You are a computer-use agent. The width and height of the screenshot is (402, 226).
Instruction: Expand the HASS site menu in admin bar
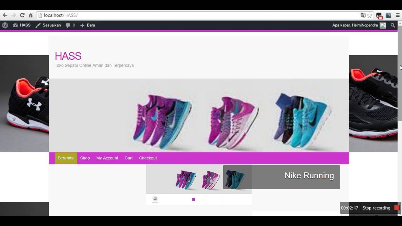(x=22, y=25)
